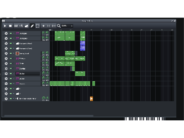The image size is (184, 138).
Task: Add an automation track
Action: (x=26, y=26)
